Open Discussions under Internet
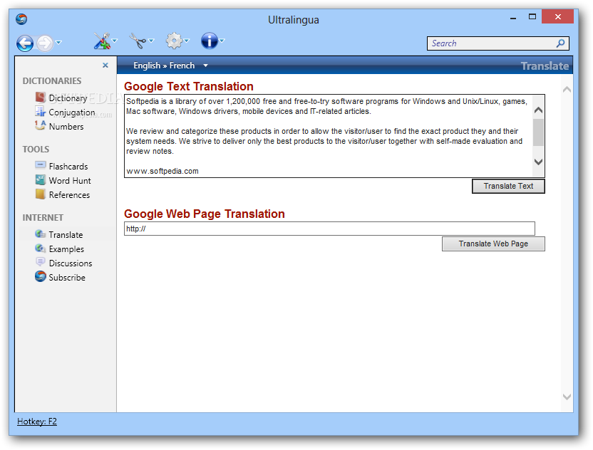 [x=71, y=263]
